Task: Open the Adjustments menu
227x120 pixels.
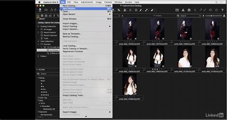Action: coord(87,2)
